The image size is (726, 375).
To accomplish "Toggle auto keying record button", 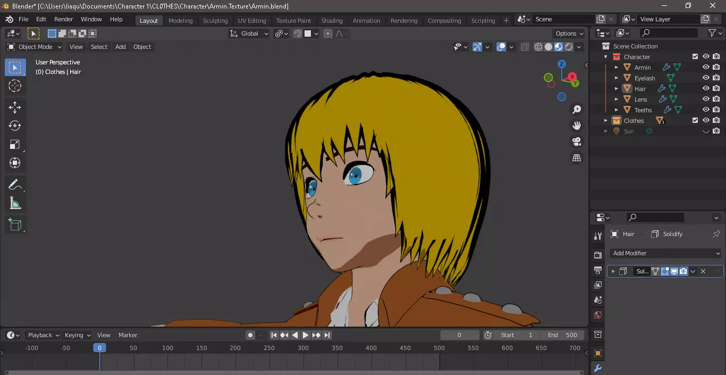I will click(x=250, y=335).
